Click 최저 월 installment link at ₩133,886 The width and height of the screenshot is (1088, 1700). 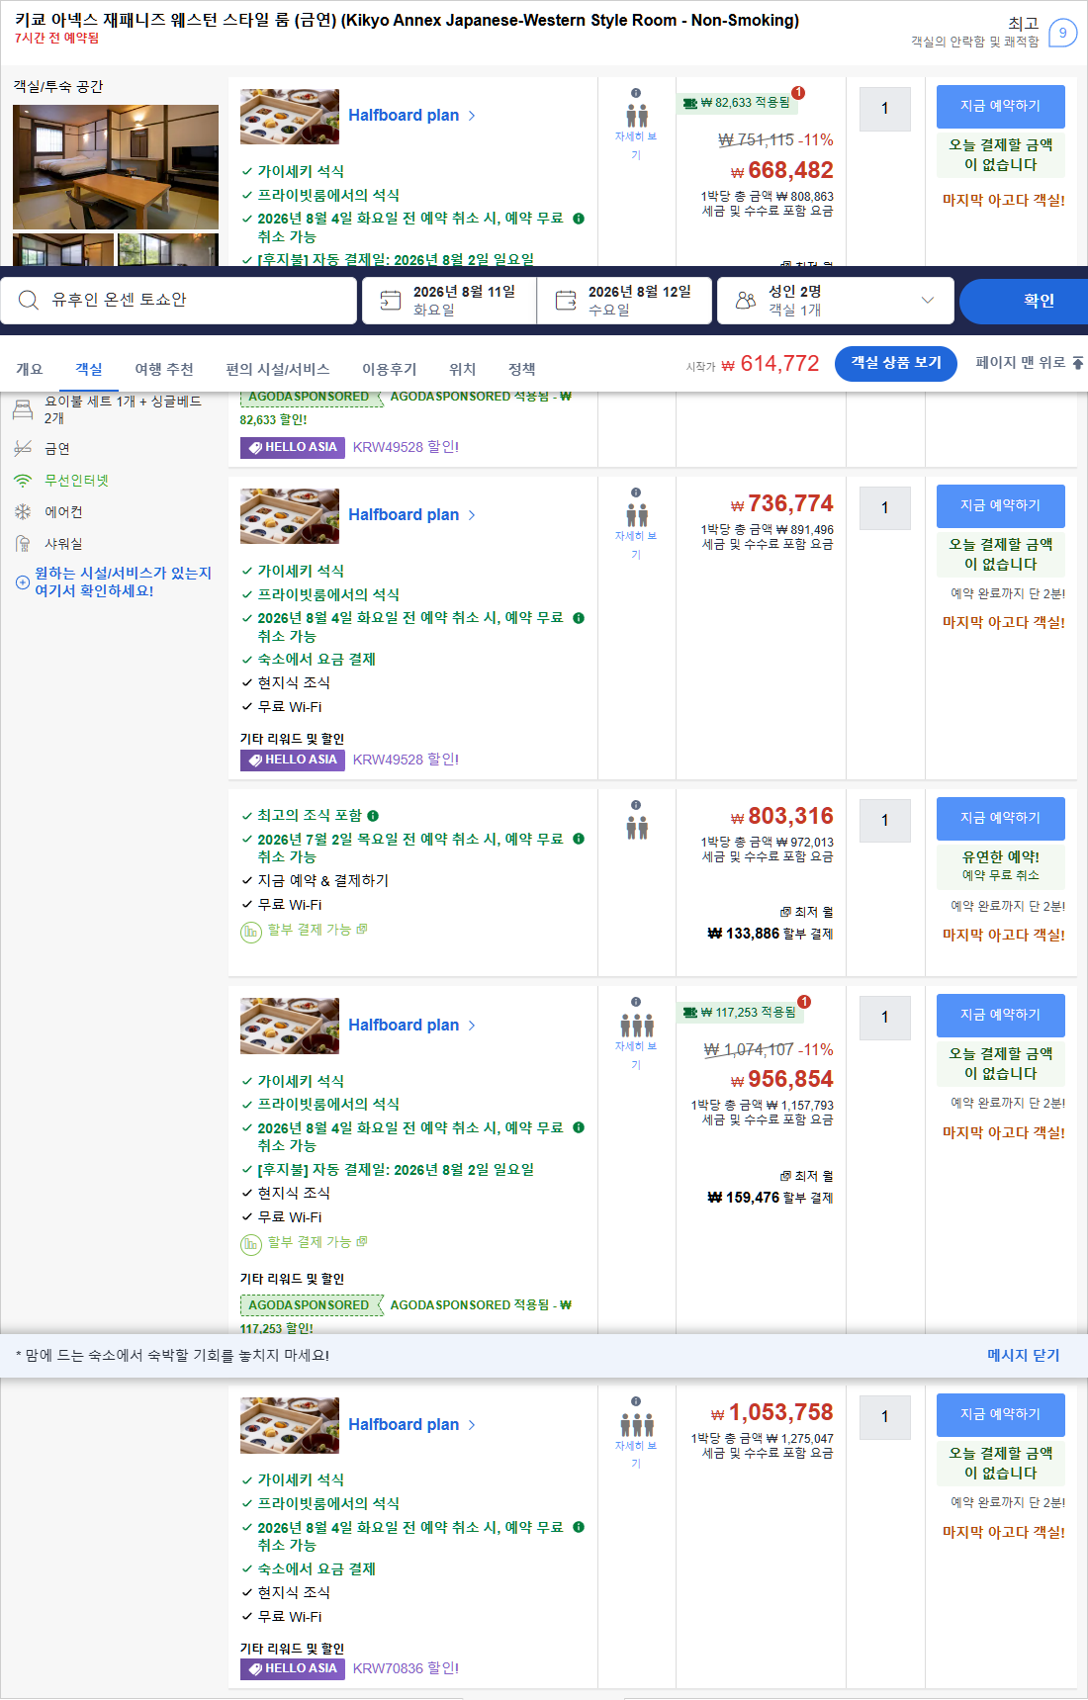806,912
